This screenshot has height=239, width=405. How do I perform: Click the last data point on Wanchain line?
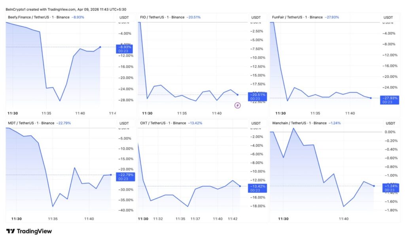point(374,186)
